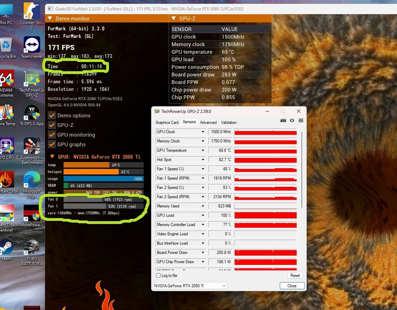Uncheck Demo options checkbox
This screenshot has width=397, height=310.
[52, 116]
